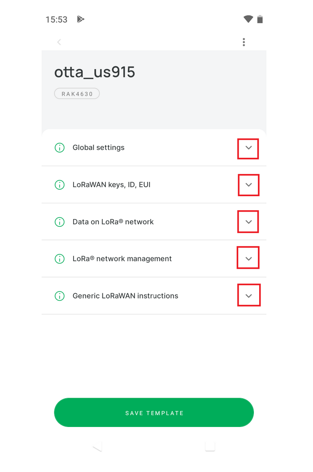Expand LoRaWAN keys, ID, EUI chevron
The height and width of the screenshot is (472, 313).
249,185
